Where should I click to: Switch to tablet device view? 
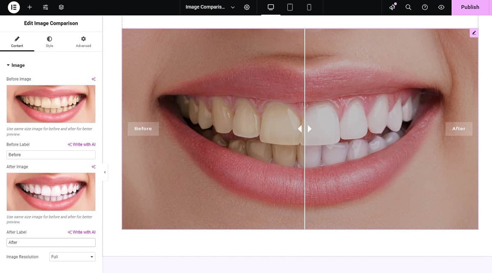click(290, 7)
